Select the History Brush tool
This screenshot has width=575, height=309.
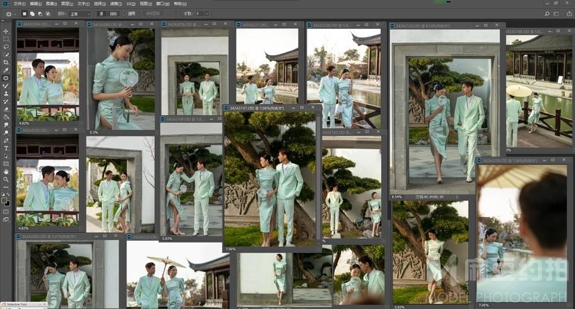[6, 102]
